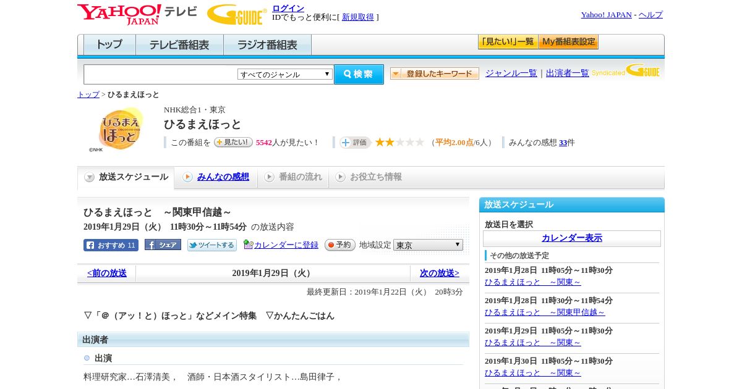Follow the トップ breadcrumb link

click(88, 94)
